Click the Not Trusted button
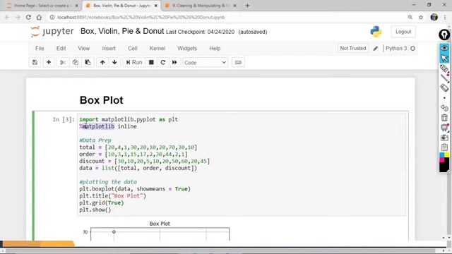The image size is (452, 254). (353, 49)
